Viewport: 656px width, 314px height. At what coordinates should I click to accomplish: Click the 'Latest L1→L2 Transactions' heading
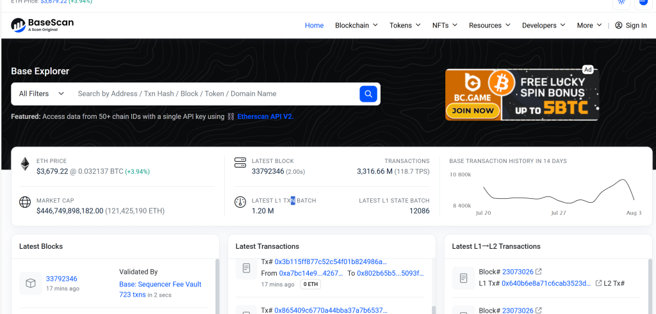(496, 246)
